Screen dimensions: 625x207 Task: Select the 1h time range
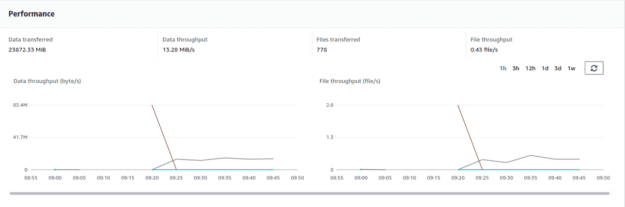[x=503, y=68]
